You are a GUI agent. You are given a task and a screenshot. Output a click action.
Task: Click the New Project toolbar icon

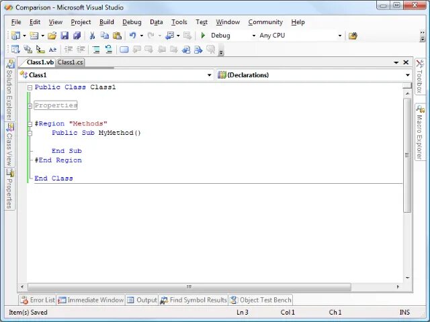coord(15,36)
